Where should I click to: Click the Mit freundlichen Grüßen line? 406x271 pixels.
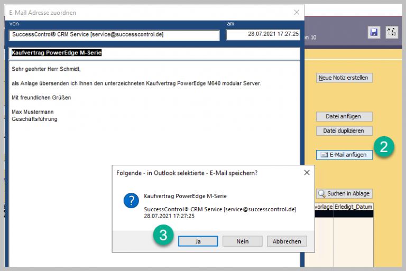(x=41, y=98)
